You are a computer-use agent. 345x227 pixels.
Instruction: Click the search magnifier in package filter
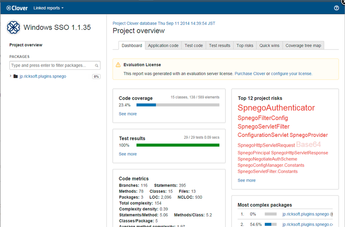(x=96, y=65)
